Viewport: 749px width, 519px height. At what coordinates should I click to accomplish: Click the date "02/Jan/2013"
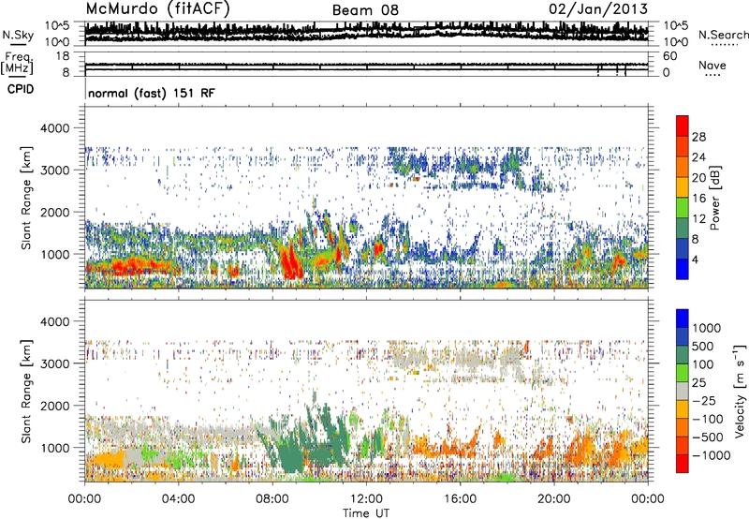coord(598,8)
